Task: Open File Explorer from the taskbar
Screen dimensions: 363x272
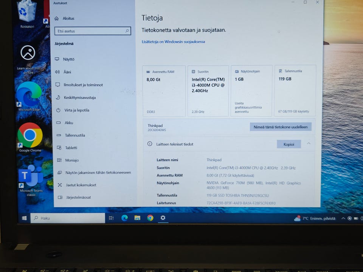Action: [x=137, y=218]
